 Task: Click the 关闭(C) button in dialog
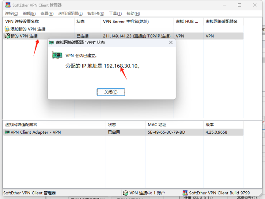[111, 92]
